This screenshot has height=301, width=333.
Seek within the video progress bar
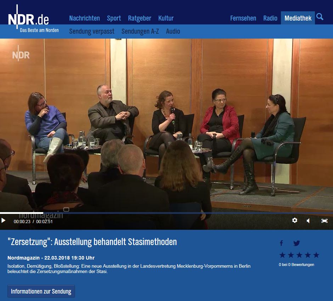pyautogui.click(x=166, y=213)
